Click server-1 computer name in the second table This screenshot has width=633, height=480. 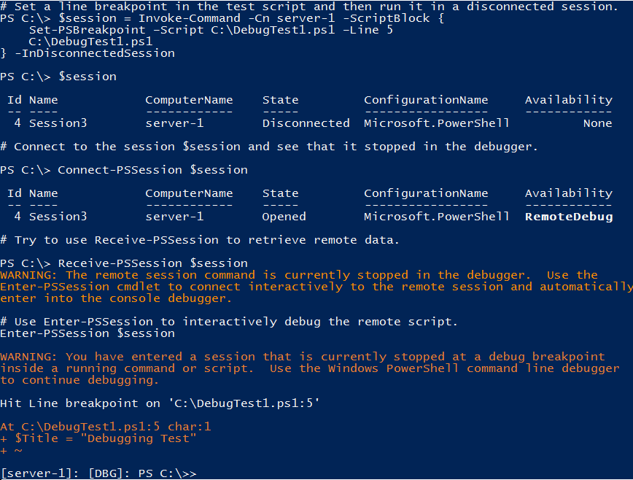coord(174,217)
